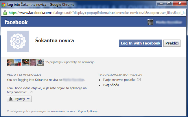Image resolution: width=188 pixels, height=117 pixels.
Task: Close the popup with the red X
Action: (180, 3)
